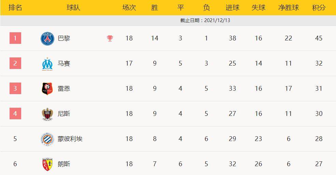The width and height of the screenshot is (336, 175).
Task: Click the Rennes club logo
Action: click(x=47, y=89)
